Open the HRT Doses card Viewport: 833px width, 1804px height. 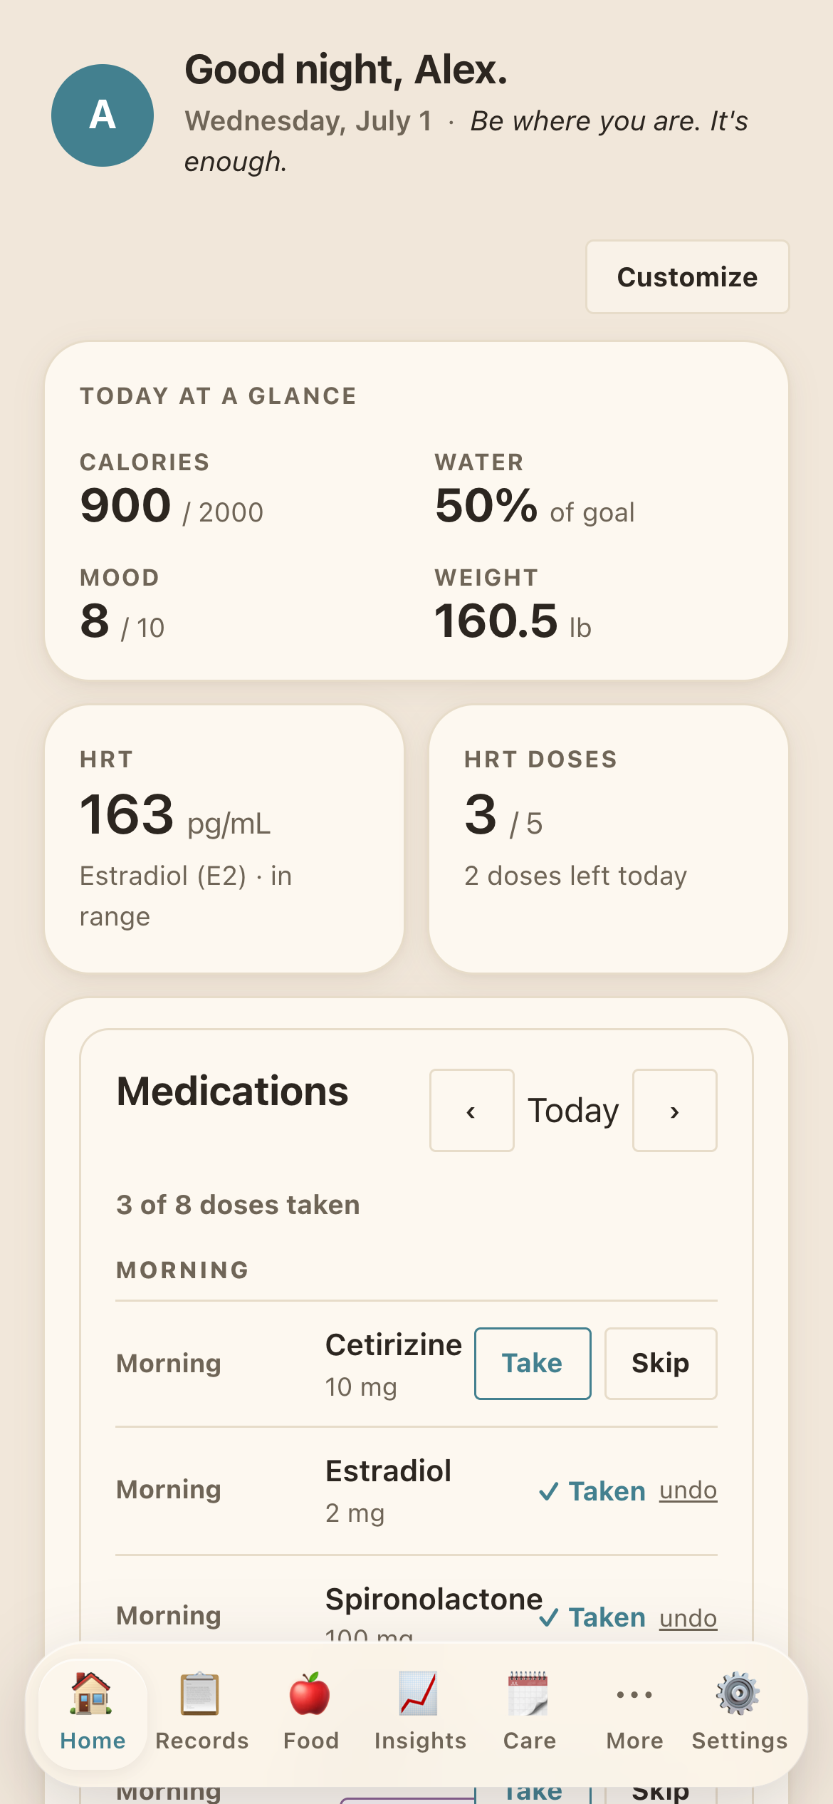click(609, 839)
